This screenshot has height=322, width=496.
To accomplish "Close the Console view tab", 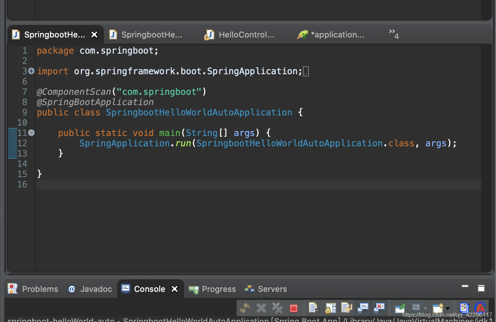I will pos(175,289).
